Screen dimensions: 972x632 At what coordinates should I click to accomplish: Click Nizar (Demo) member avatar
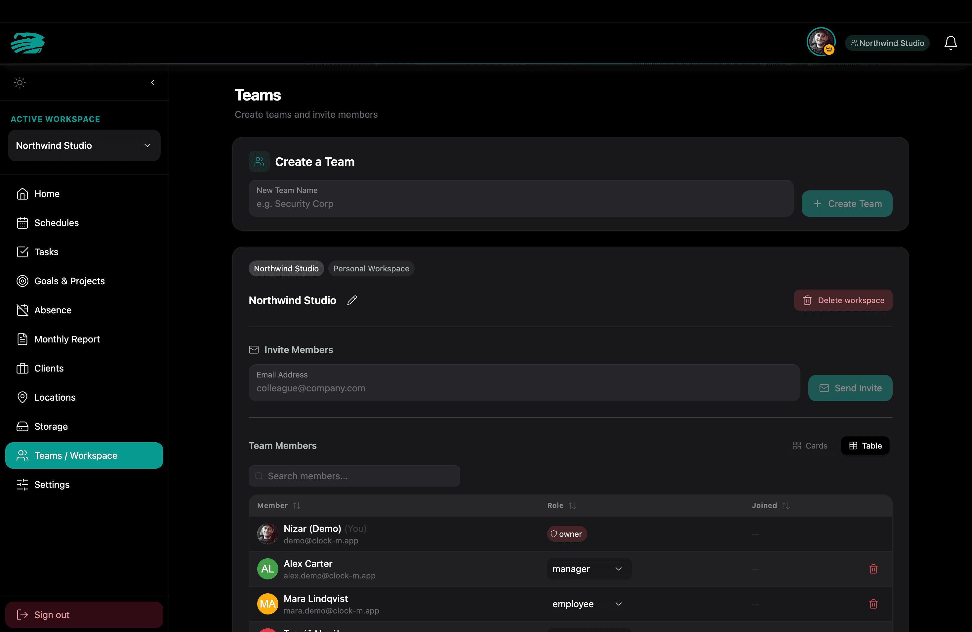(267, 533)
